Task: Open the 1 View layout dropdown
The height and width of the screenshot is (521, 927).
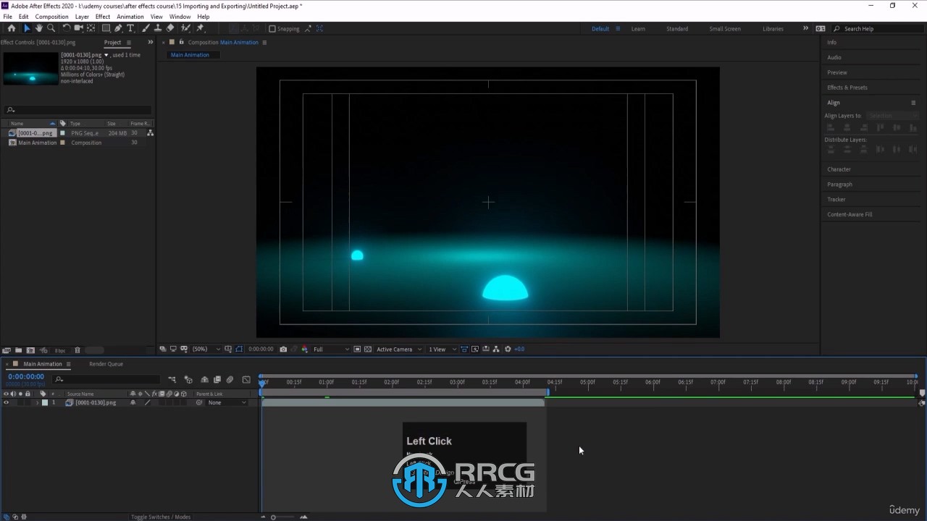Action: pyautogui.click(x=442, y=349)
